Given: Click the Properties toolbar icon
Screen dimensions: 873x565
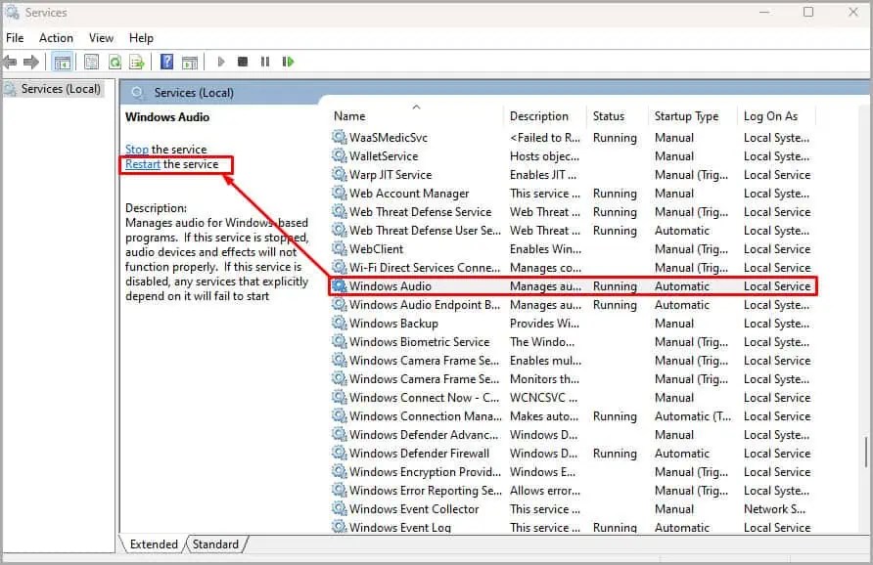Looking at the screenshot, I should tap(89, 62).
